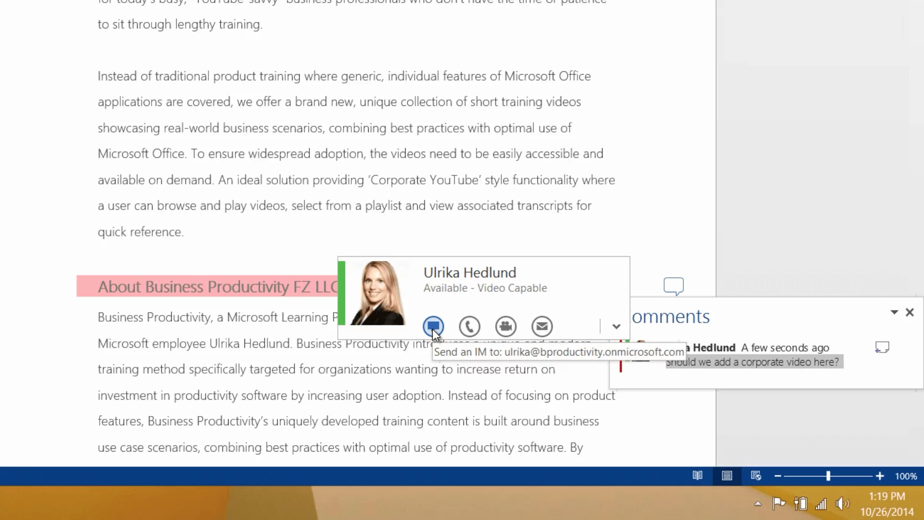This screenshot has width=924, height=520.
Task: Click the Send an IM icon
Action: pos(433,326)
